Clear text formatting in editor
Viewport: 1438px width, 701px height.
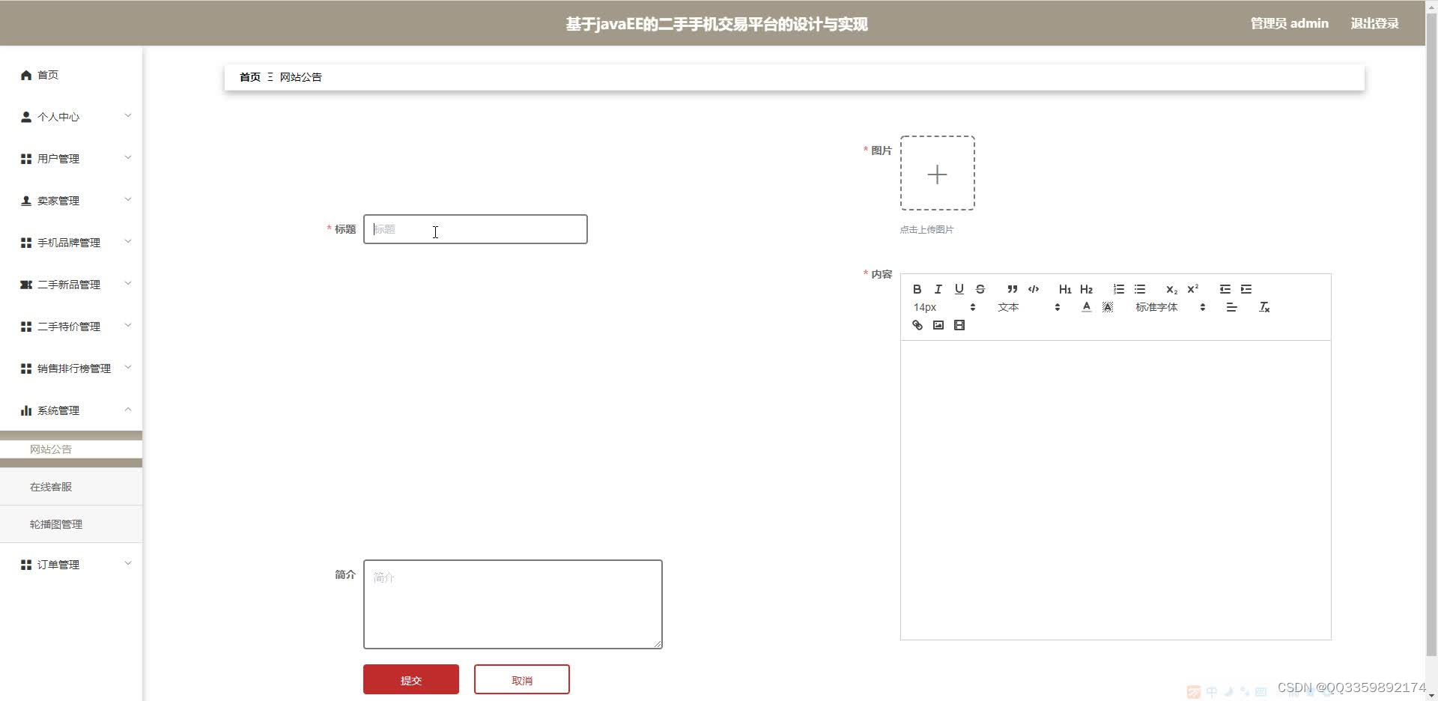(1263, 307)
